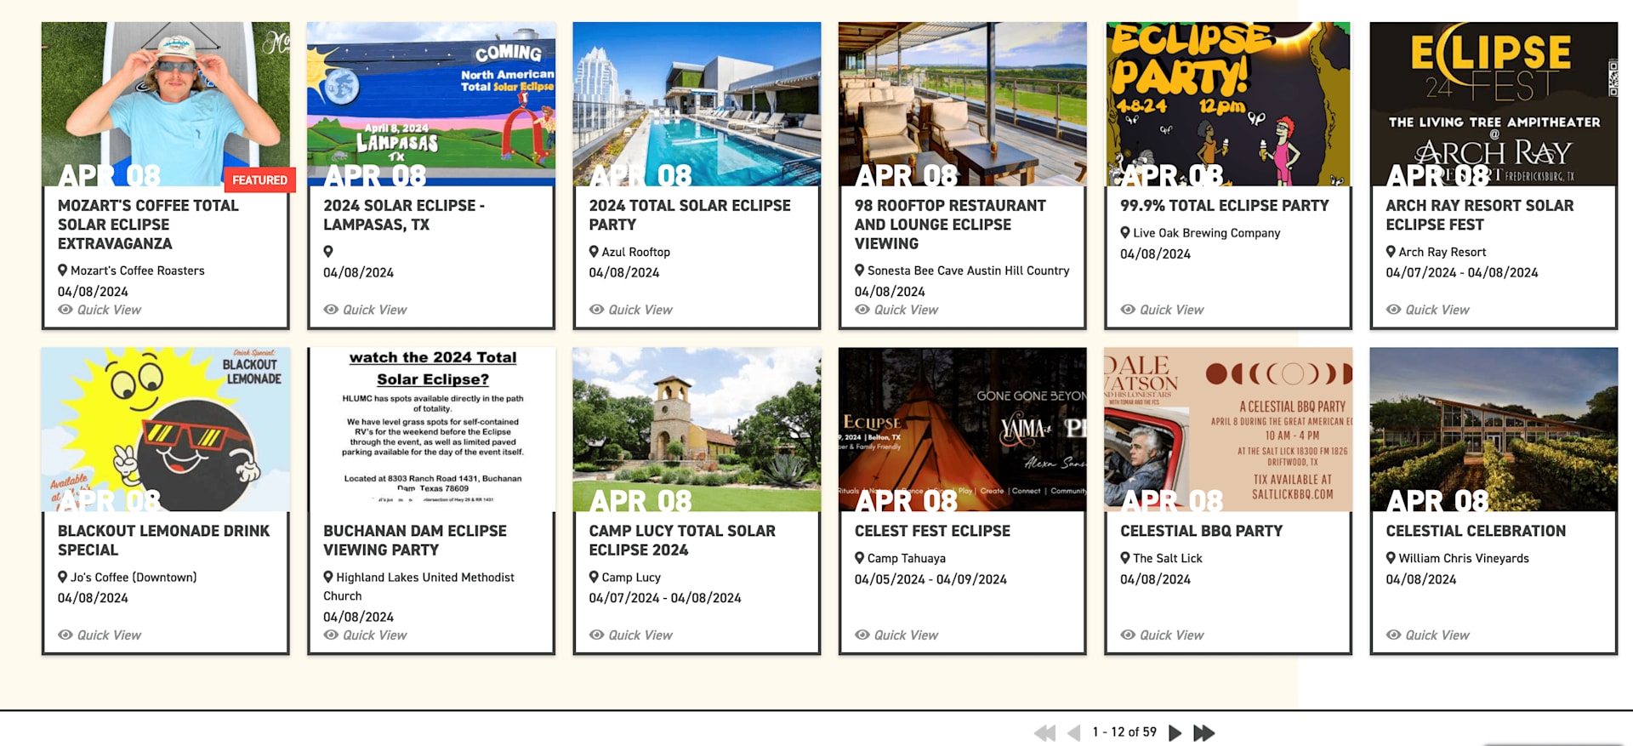Open Quick View for Buchanan Dam viewing party
The height and width of the screenshot is (746, 1633).
click(365, 635)
